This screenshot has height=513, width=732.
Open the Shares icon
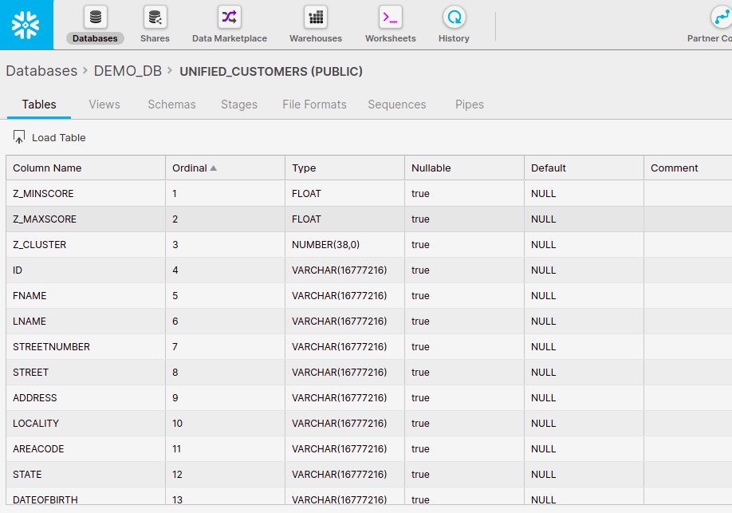point(155,18)
